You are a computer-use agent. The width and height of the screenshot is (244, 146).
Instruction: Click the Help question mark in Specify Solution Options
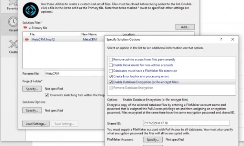click(221, 39)
